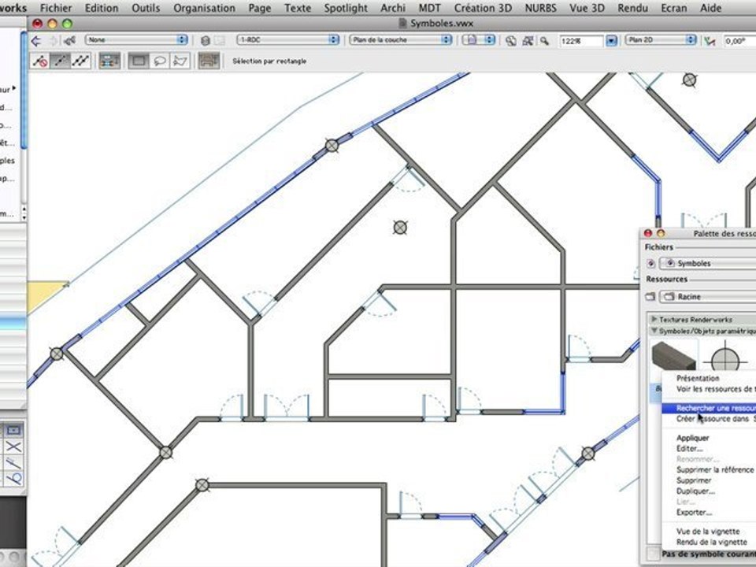Screen dimensions: 756x567
Task: Click the fit to page zoom icon
Action: point(511,41)
